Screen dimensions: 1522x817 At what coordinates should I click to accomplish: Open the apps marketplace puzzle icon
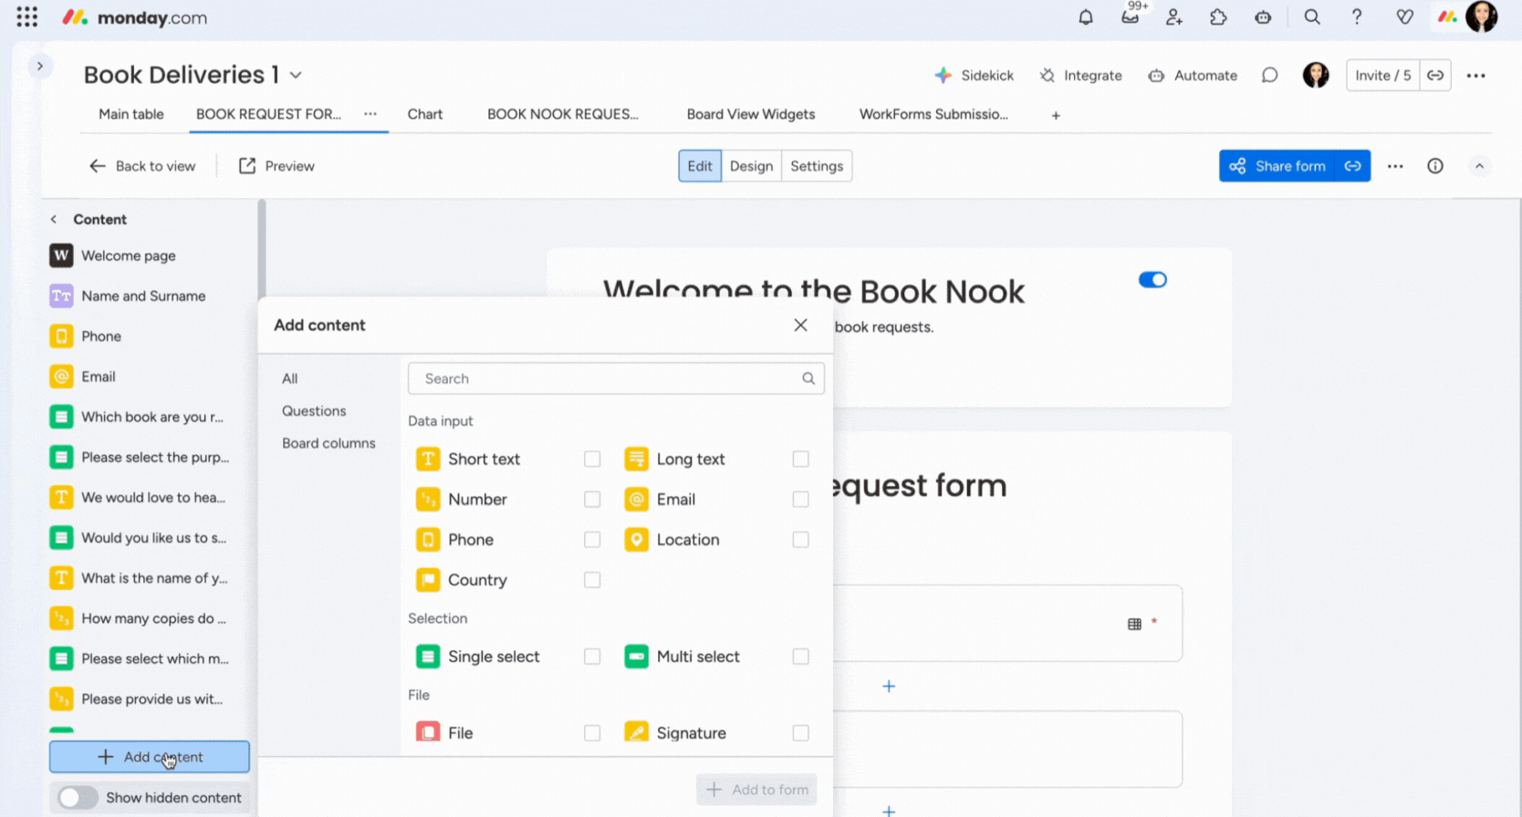click(1218, 17)
